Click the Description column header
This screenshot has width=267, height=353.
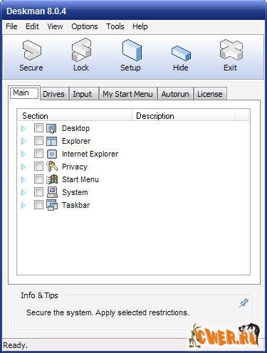(183, 116)
